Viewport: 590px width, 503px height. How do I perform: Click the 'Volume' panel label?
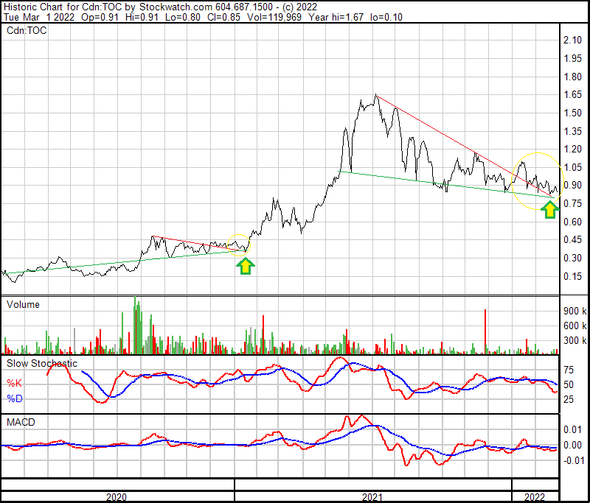tap(23, 305)
